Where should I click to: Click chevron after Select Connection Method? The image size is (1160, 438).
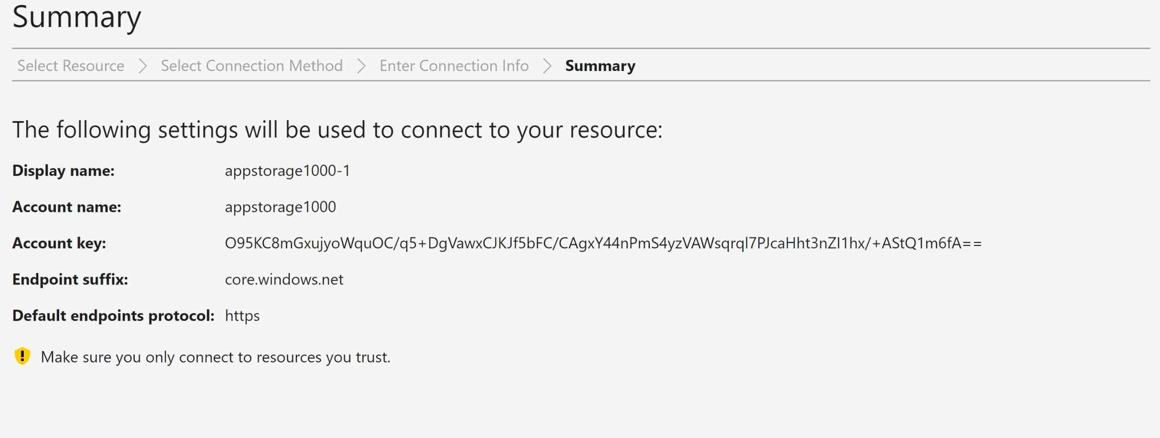(x=361, y=66)
